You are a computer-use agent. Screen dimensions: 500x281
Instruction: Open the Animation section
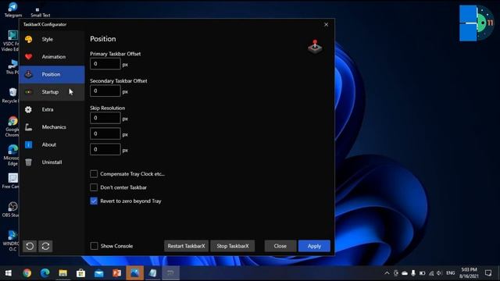coord(52,57)
